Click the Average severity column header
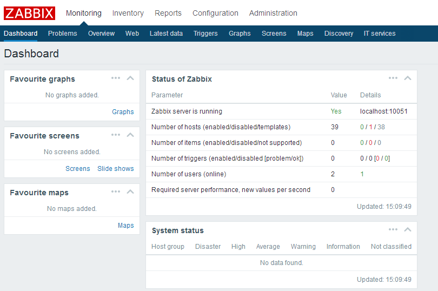Screen dimensions: 438x291 pyautogui.click(x=268, y=247)
